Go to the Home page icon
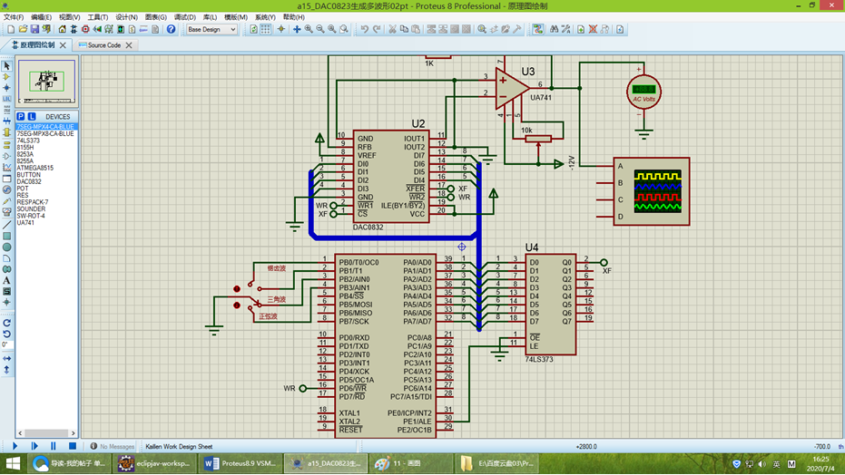 62,30
